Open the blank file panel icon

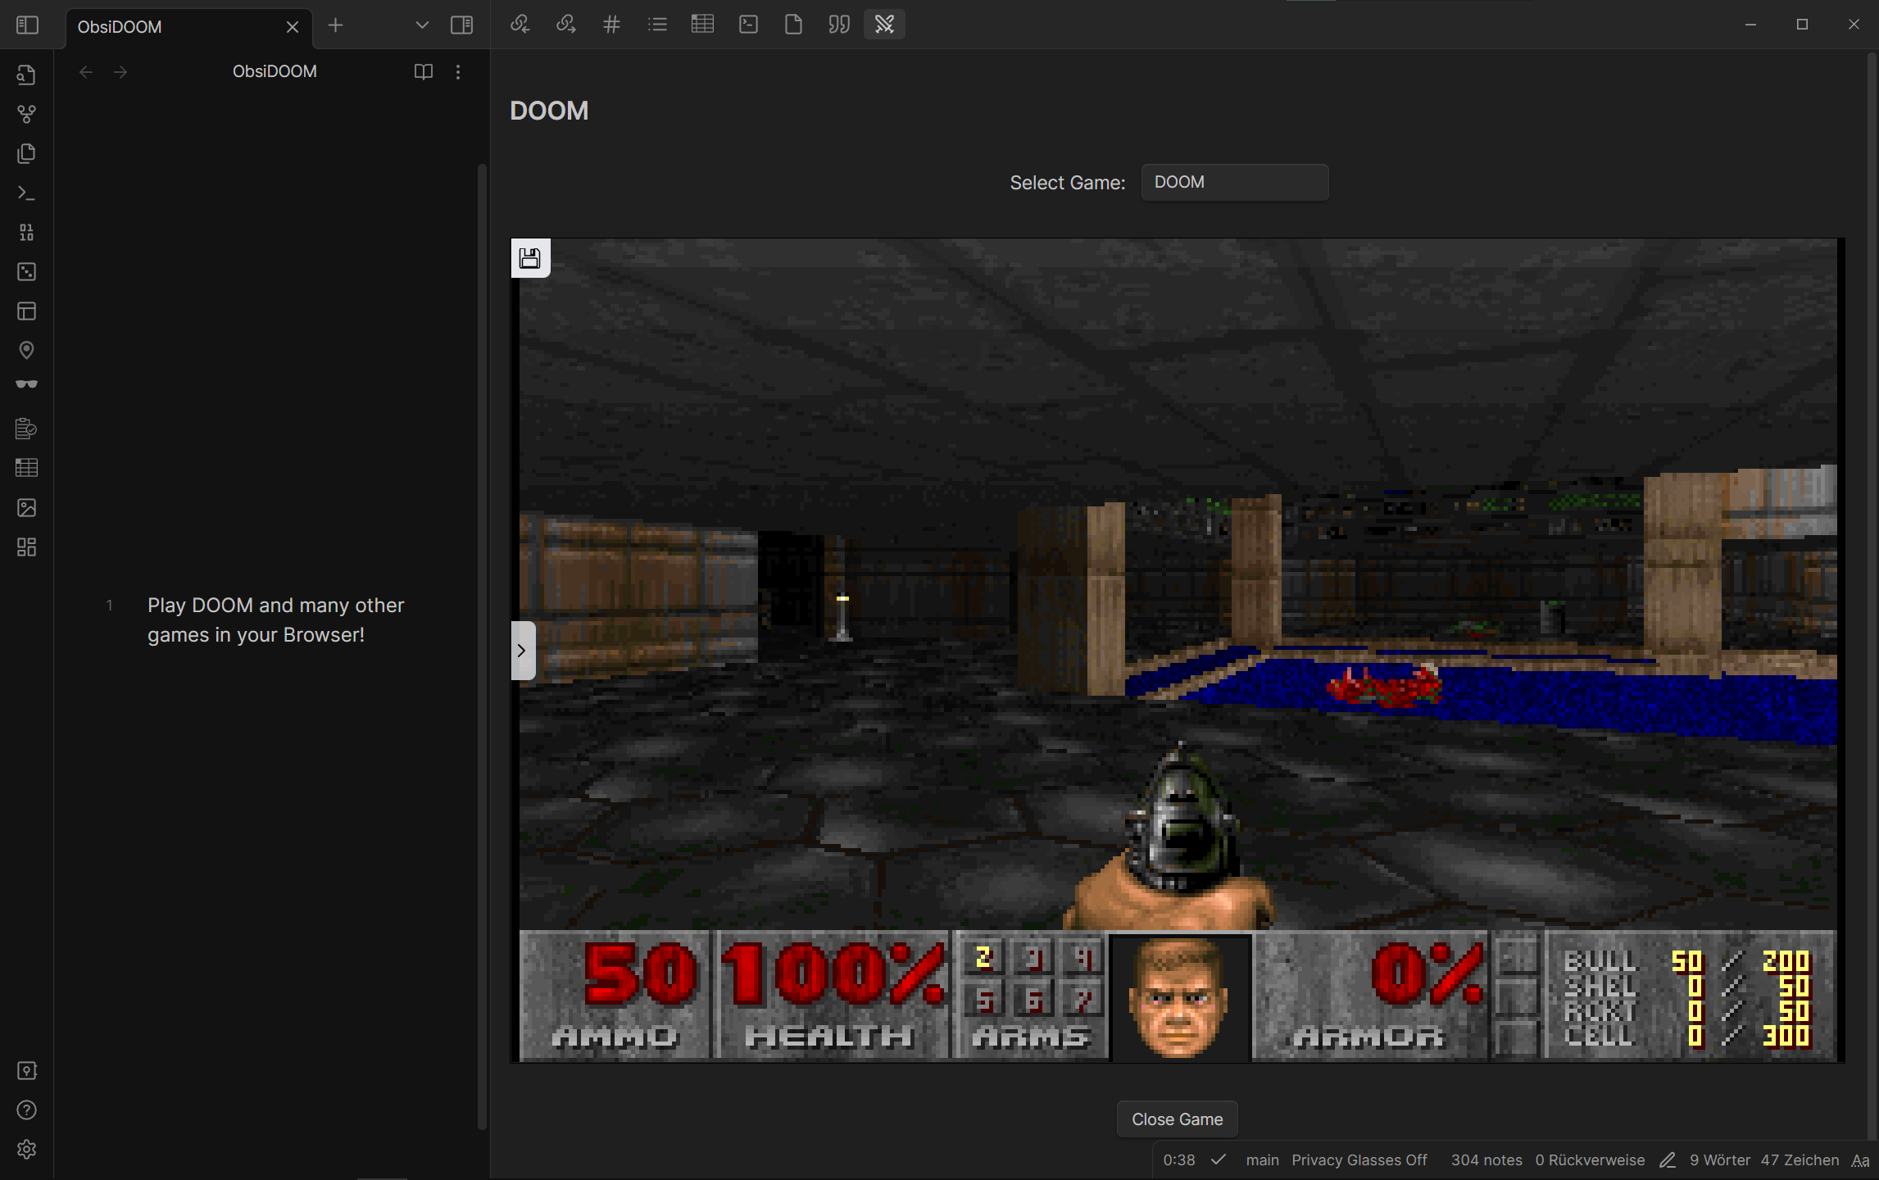click(x=793, y=25)
